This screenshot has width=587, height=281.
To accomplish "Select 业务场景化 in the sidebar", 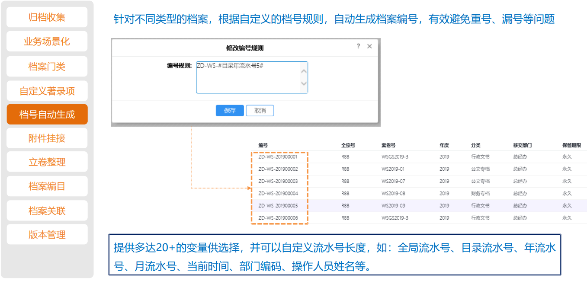I will click(47, 42).
